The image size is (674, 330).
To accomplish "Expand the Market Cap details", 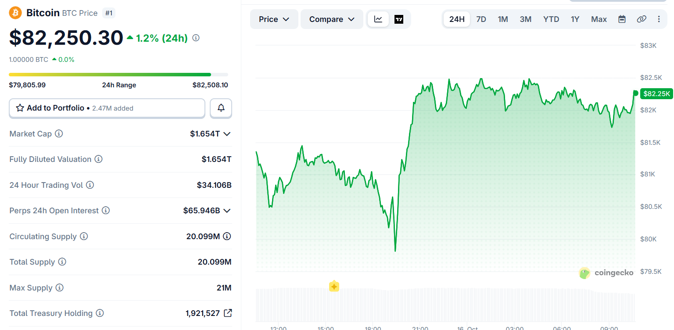I will [227, 134].
